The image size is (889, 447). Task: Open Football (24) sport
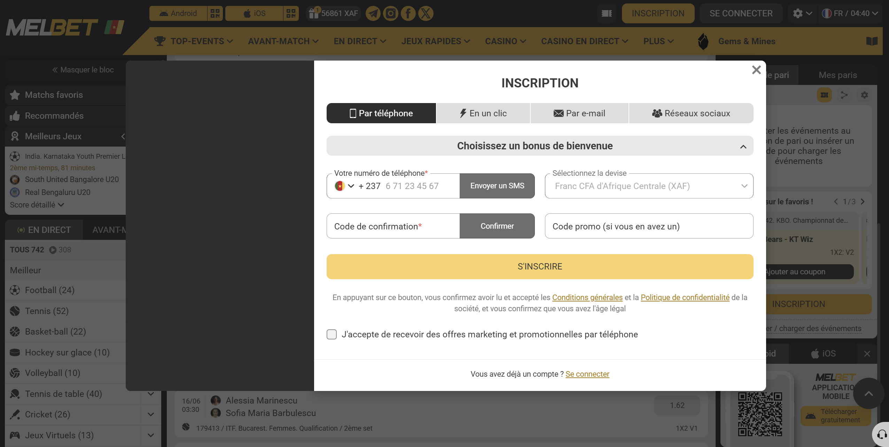click(65, 290)
